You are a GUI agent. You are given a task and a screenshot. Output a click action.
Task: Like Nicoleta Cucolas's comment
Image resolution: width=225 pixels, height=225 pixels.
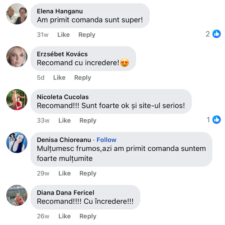64,120
